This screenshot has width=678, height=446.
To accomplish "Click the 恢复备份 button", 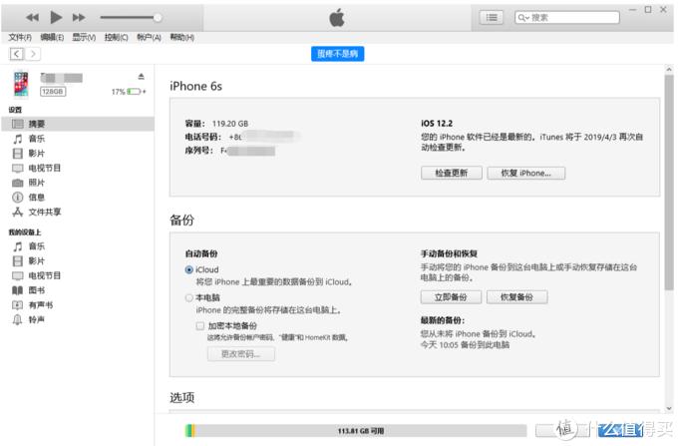I will click(x=516, y=297).
